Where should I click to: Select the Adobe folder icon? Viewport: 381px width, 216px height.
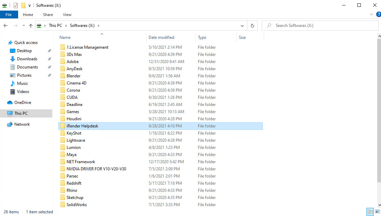click(63, 62)
